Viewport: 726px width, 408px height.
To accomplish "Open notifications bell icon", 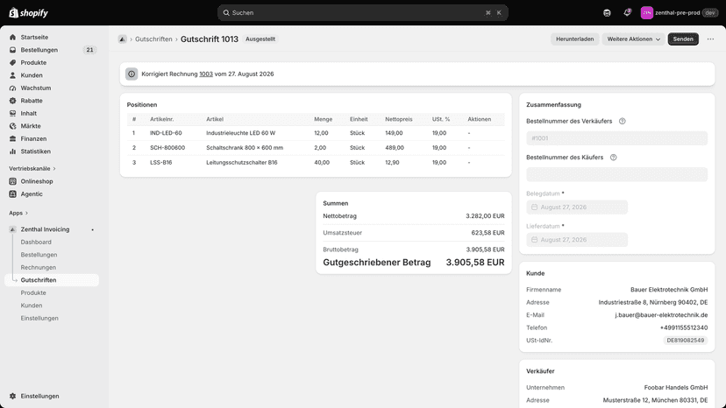I will tap(627, 13).
